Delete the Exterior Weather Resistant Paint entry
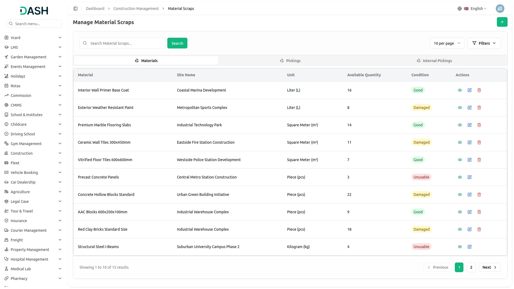The height and width of the screenshot is (289, 514). (x=479, y=108)
